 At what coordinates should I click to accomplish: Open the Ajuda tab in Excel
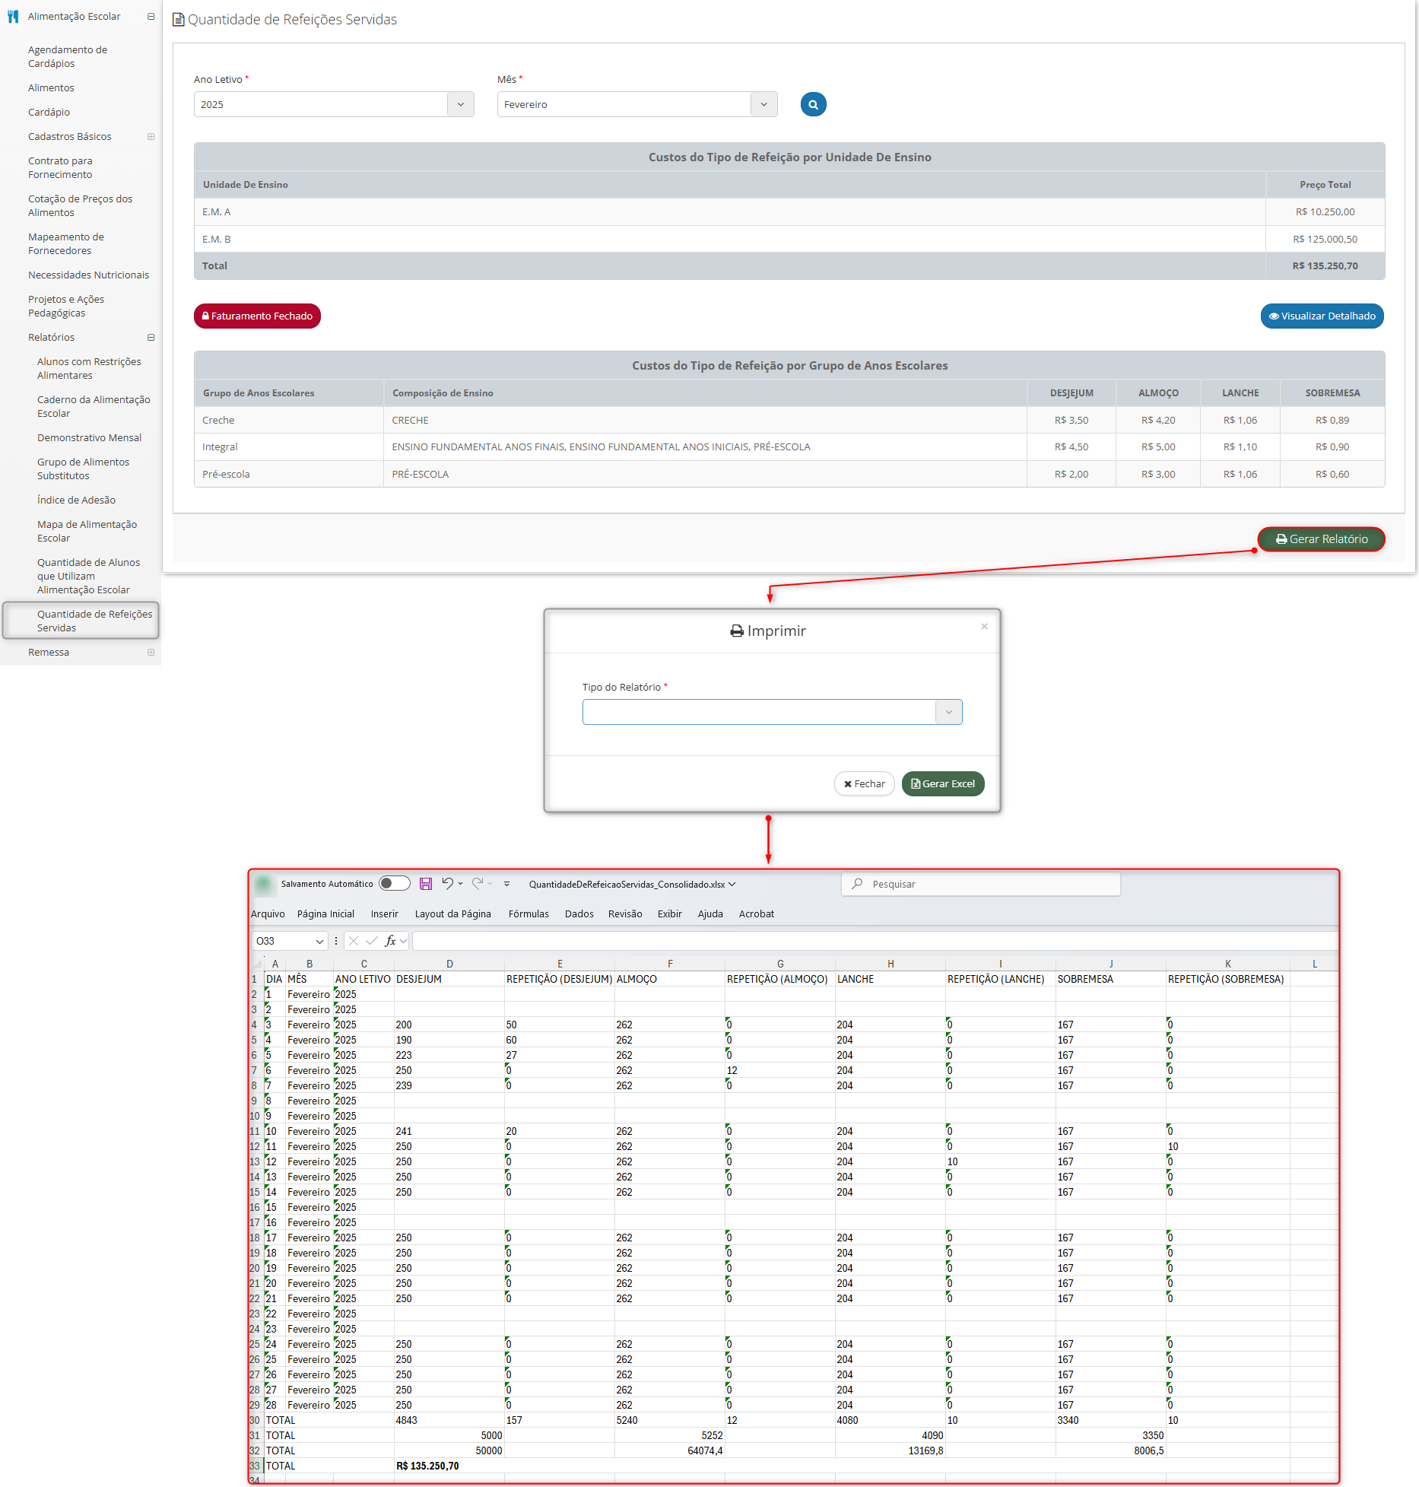coord(710,913)
